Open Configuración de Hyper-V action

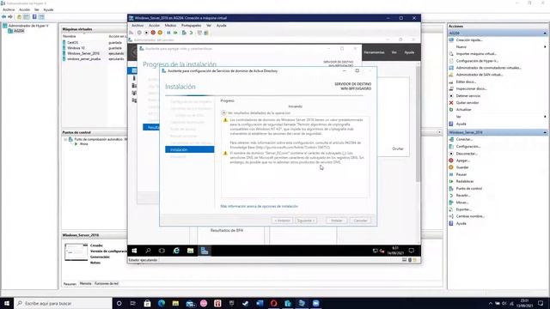point(477,61)
